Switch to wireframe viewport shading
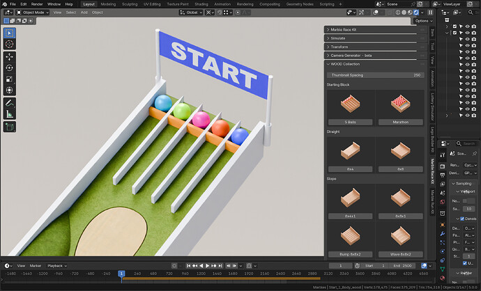This screenshot has width=481, height=291. [x=398, y=13]
